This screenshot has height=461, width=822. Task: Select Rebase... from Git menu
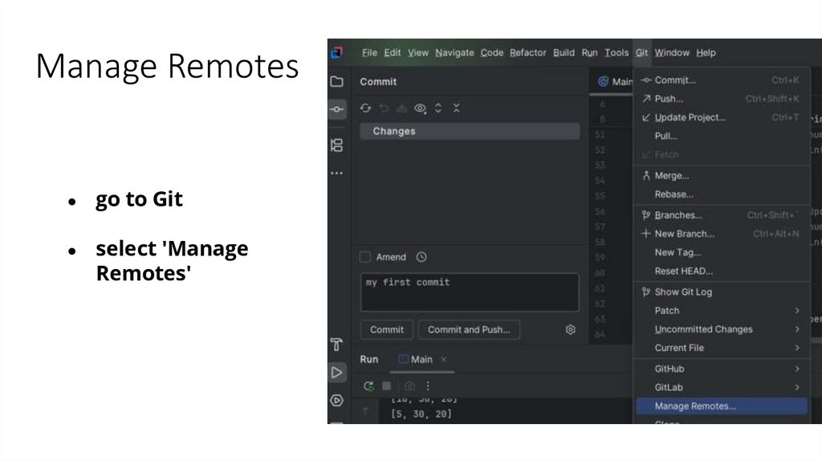[x=722, y=194]
